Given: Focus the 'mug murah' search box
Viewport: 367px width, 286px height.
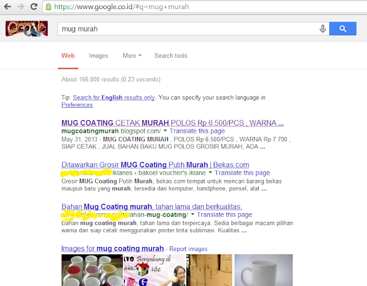Looking at the screenshot, I should pos(188,29).
